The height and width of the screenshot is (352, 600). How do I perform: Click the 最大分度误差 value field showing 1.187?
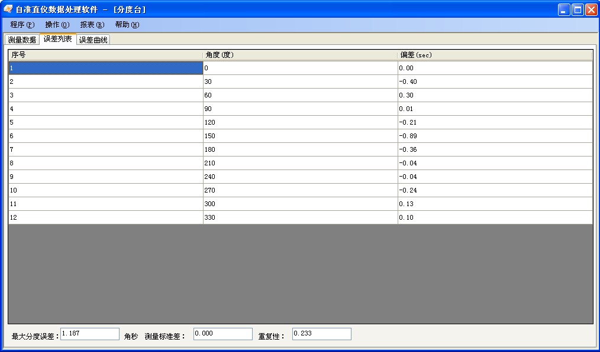89,334
